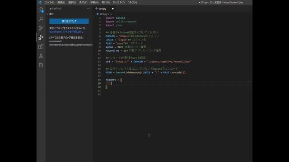The image size is (289, 162).
Task: Open the Testing flask icon
Action: point(41,56)
